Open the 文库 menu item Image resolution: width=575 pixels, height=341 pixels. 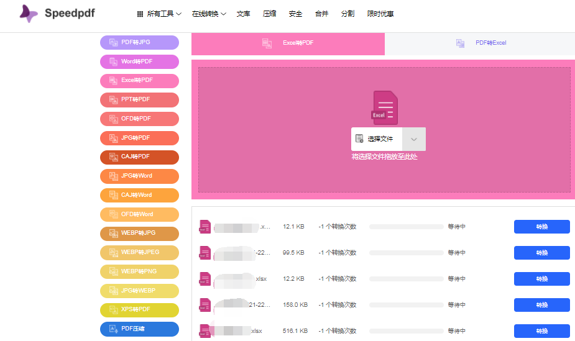pyautogui.click(x=243, y=14)
